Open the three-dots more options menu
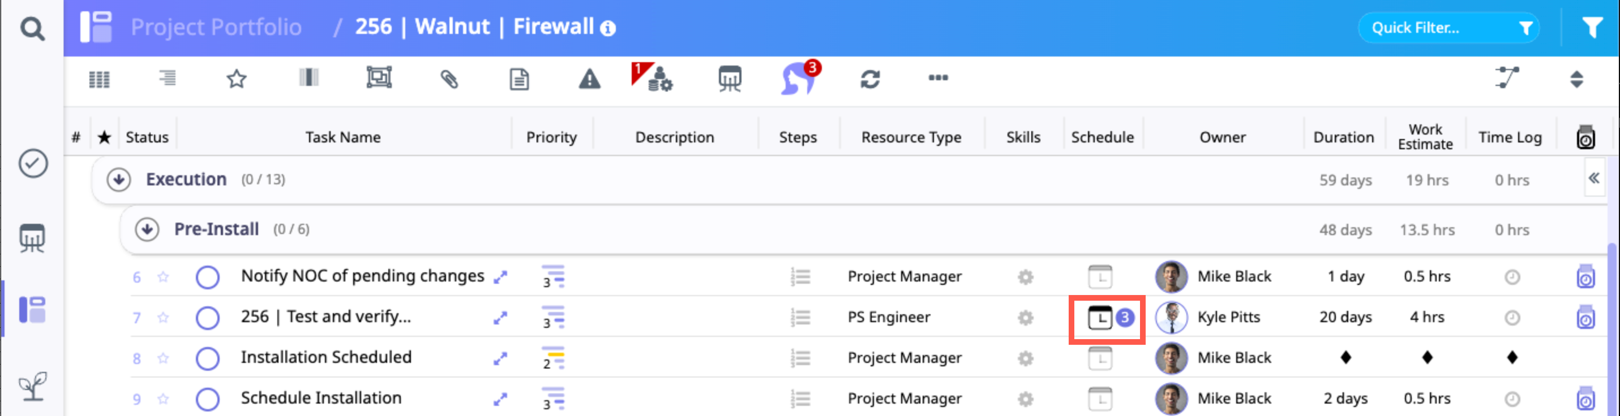 coord(938,78)
